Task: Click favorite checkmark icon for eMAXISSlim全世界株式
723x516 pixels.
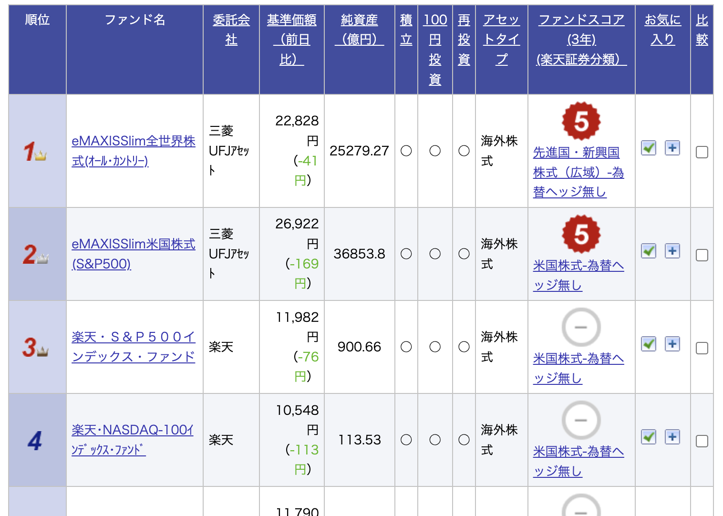Action: pos(649,148)
